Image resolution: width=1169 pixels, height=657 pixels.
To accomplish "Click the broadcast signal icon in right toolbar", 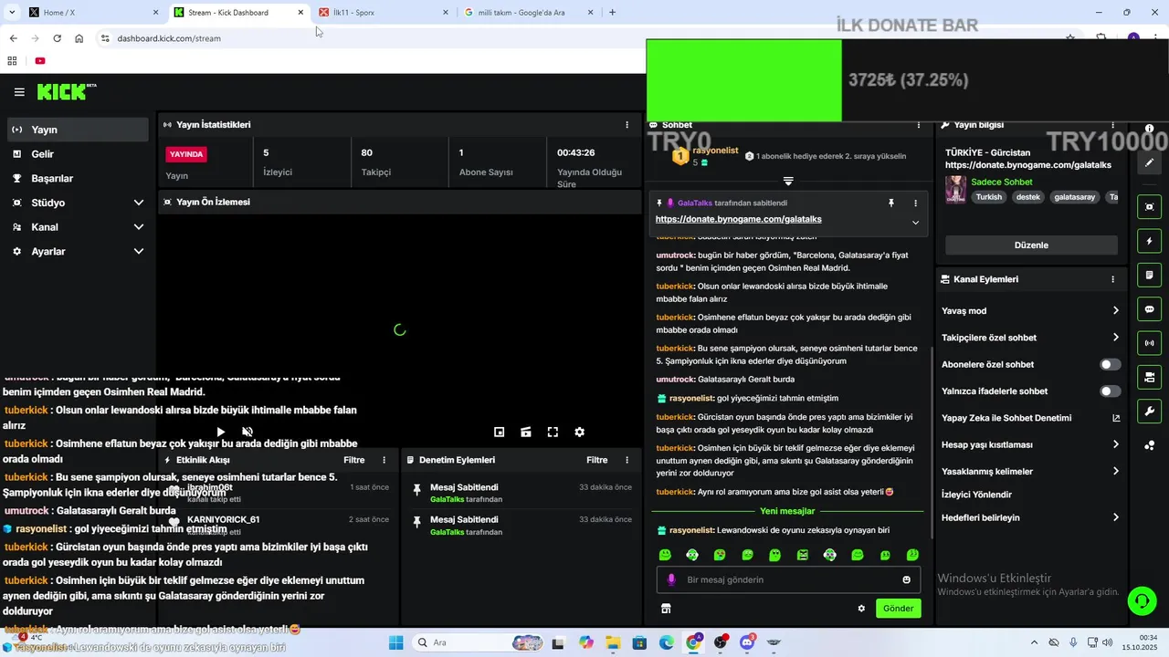I will click(1149, 343).
